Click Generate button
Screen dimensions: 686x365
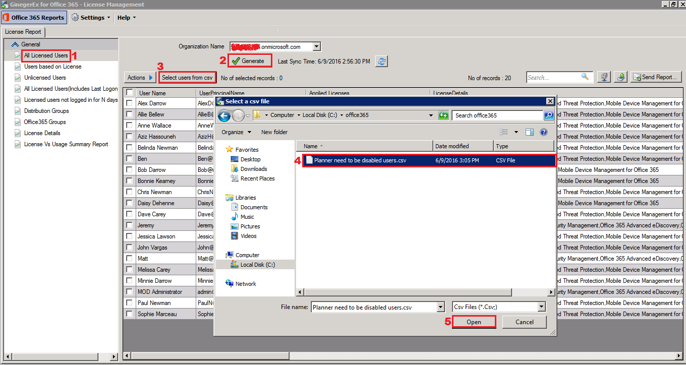tap(250, 61)
